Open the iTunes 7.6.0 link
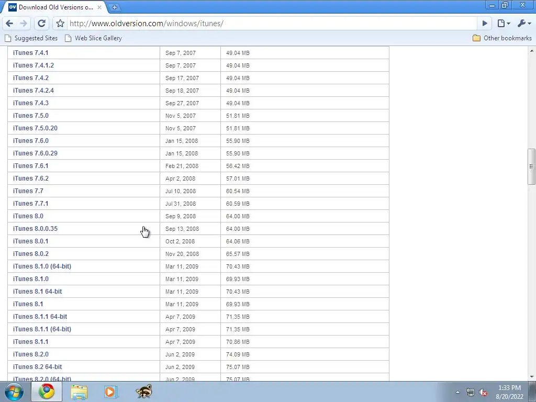The width and height of the screenshot is (536, 402). (x=30, y=141)
